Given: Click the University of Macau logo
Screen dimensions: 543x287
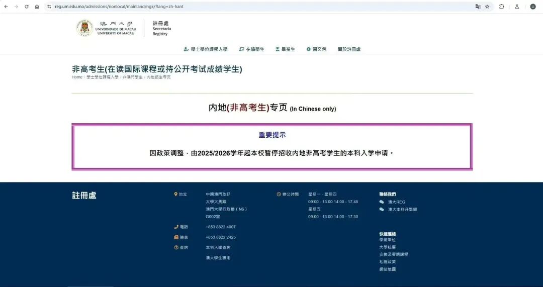Looking at the screenshot, I should (x=106, y=28).
